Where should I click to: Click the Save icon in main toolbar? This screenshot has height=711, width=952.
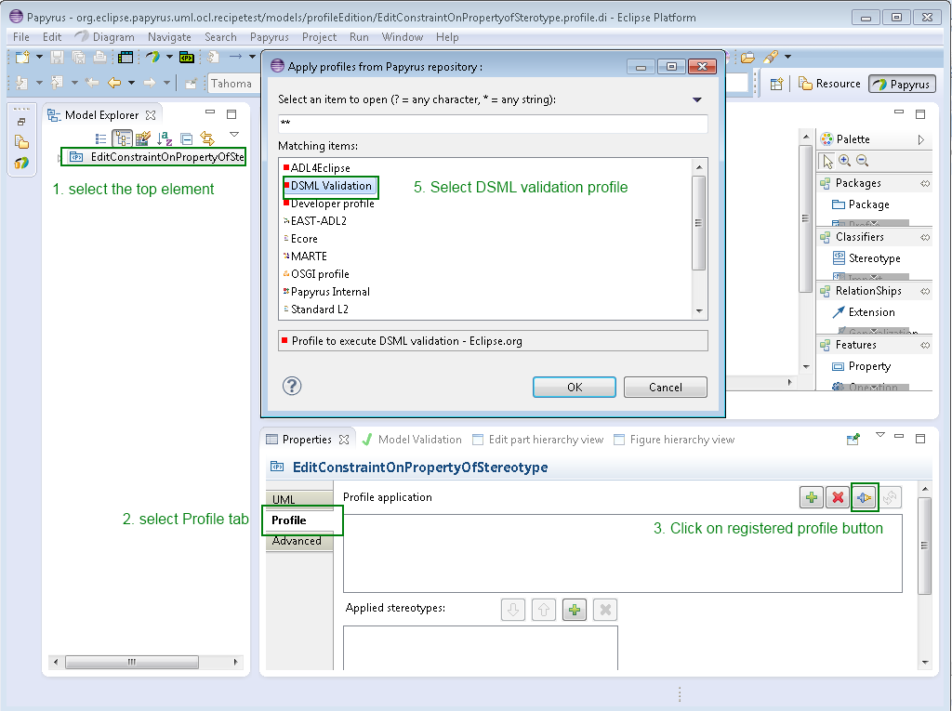[x=57, y=57]
